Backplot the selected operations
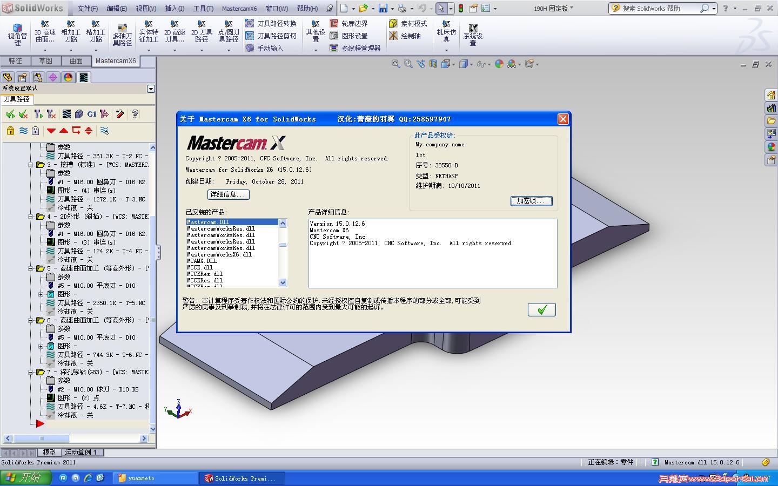 (x=66, y=114)
